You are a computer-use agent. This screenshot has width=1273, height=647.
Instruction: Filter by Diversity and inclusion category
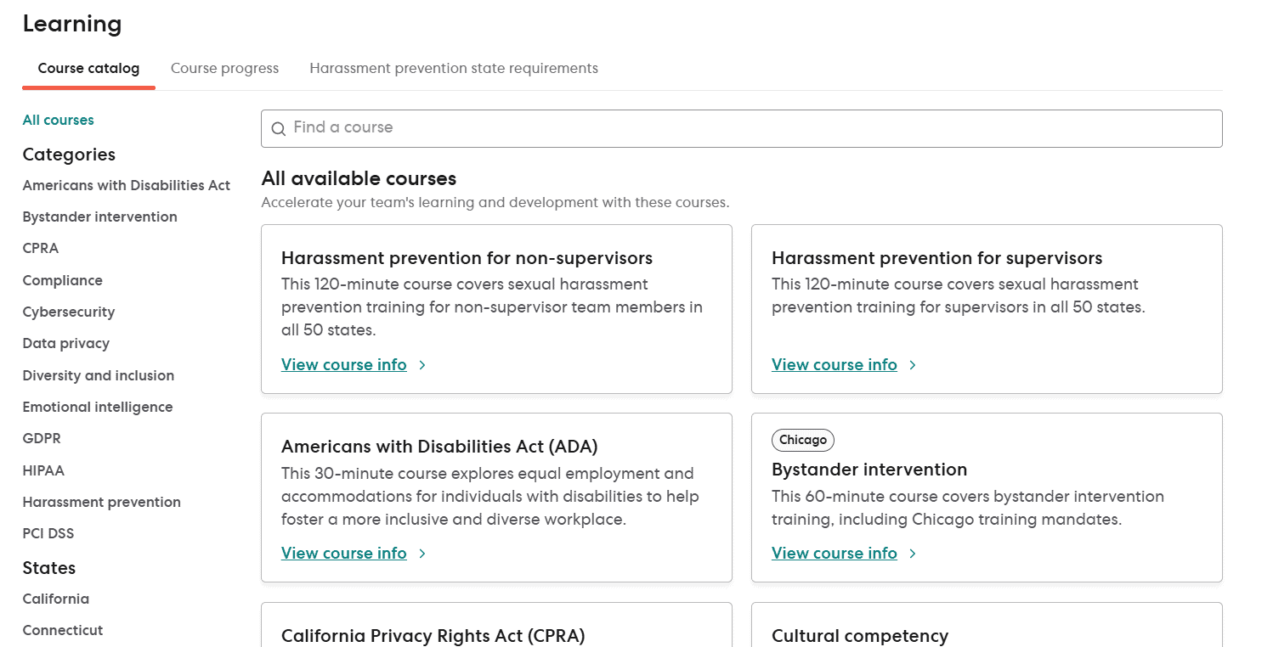coord(99,376)
